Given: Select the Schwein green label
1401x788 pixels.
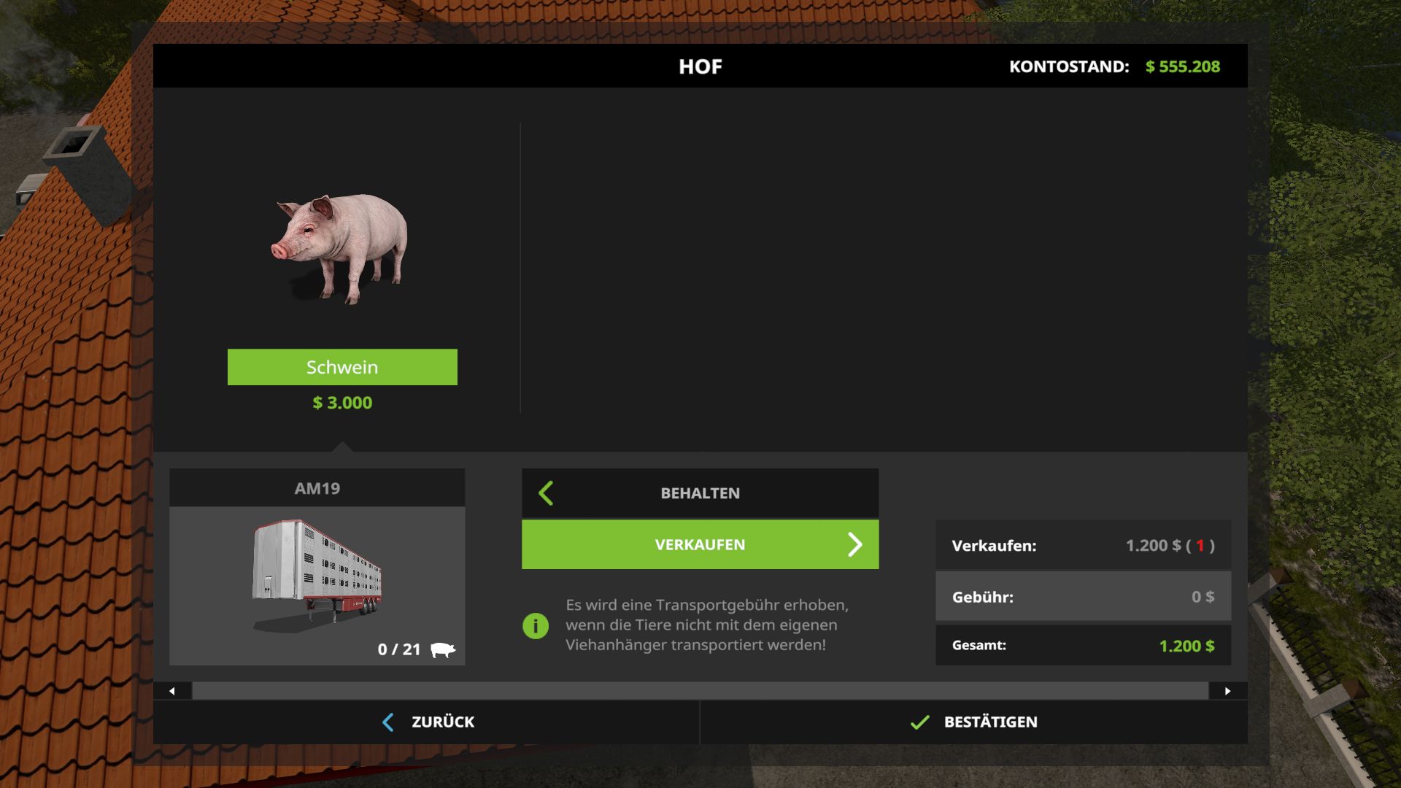Looking at the screenshot, I should [x=342, y=367].
